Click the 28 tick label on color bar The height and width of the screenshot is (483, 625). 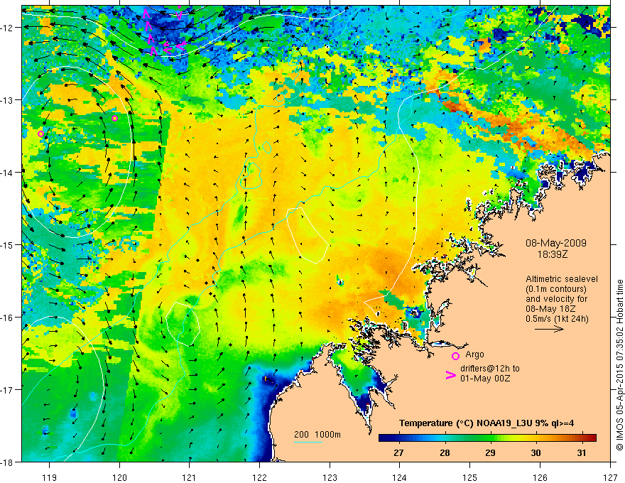[445, 452]
